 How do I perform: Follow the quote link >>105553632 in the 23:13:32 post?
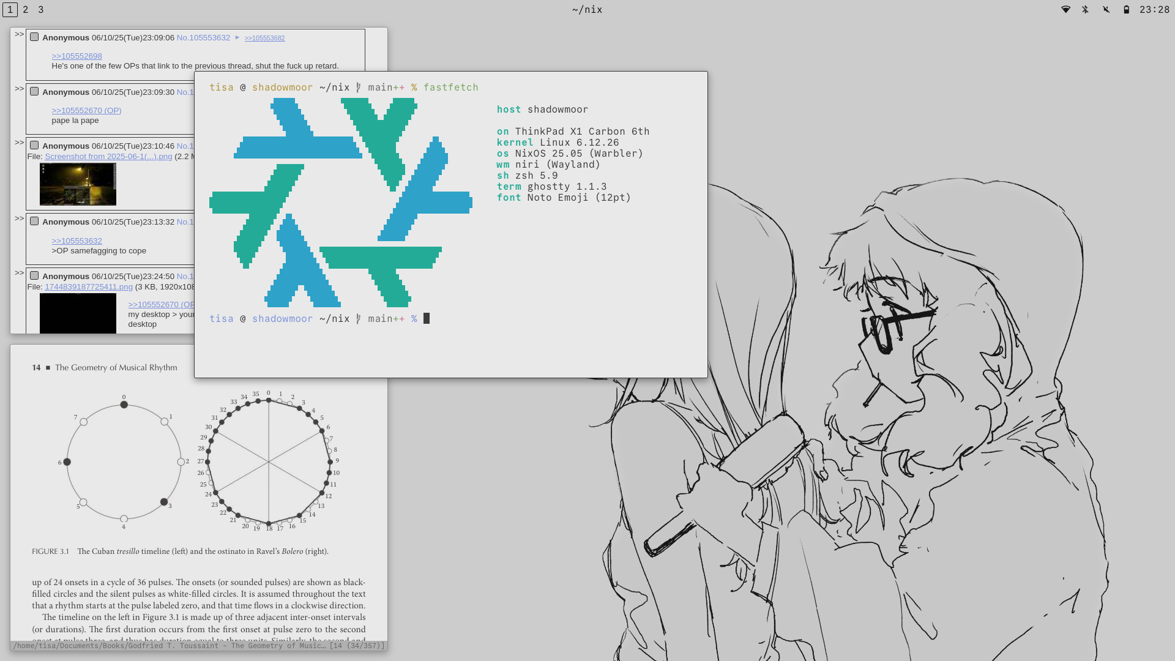coord(76,241)
